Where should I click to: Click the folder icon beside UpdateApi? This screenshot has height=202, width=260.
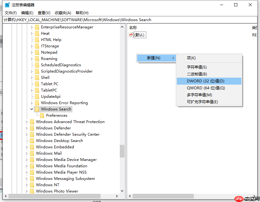click(37, 97)
